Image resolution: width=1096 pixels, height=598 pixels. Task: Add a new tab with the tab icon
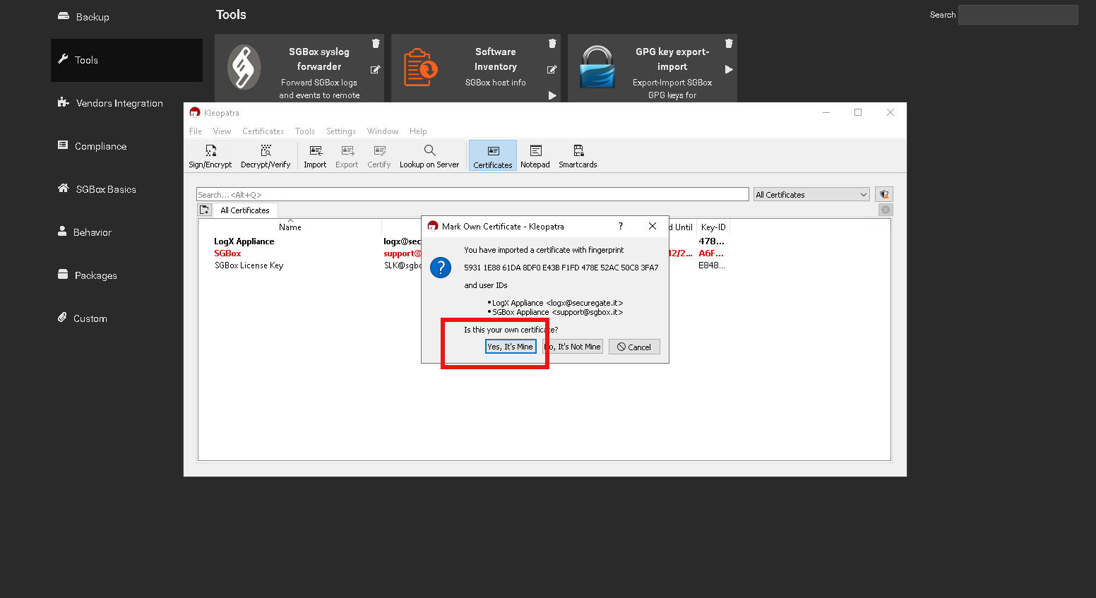pos(205,210)
